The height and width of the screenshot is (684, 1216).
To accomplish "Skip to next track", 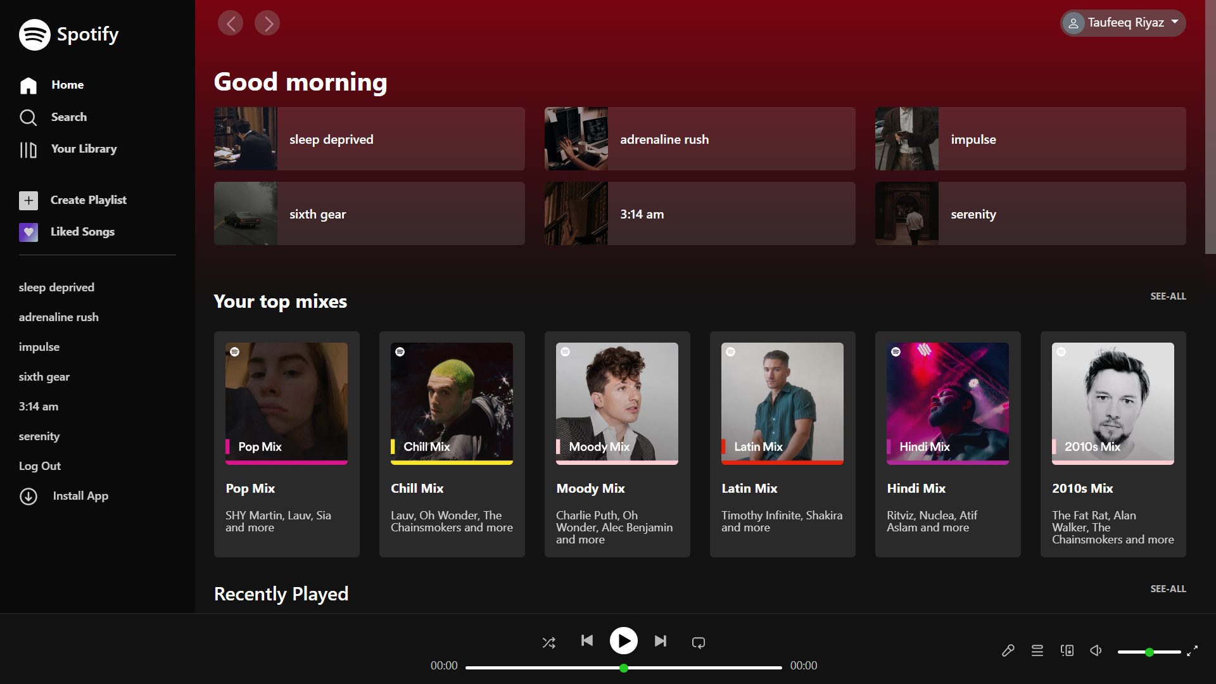I will (661, 641).
